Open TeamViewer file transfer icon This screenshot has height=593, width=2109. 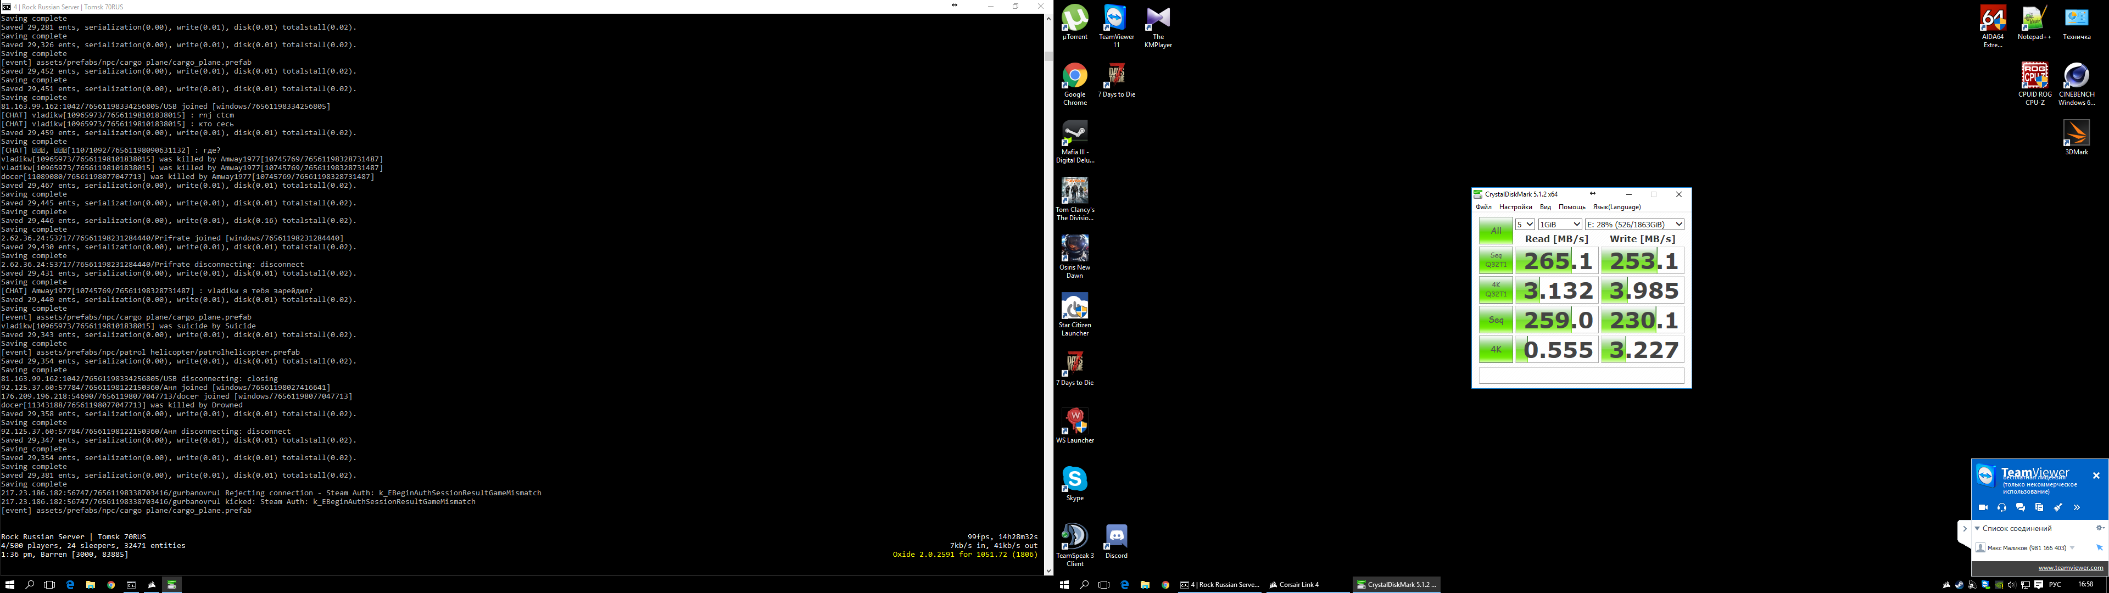(2039, 508)
